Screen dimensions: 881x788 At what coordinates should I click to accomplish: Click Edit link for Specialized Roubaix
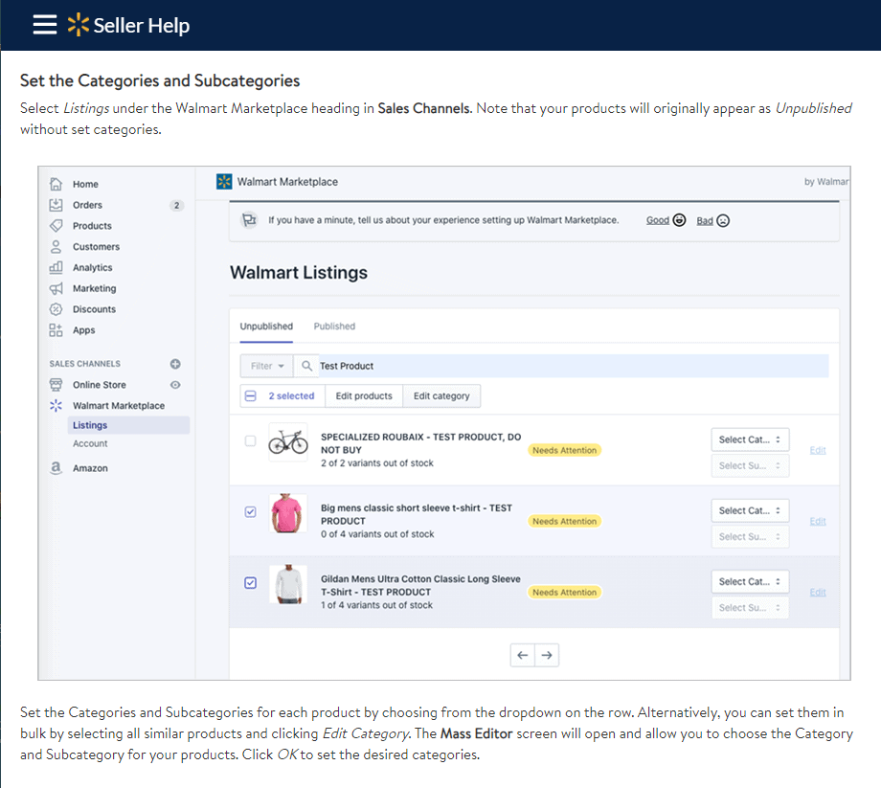(x=818, y=450)
